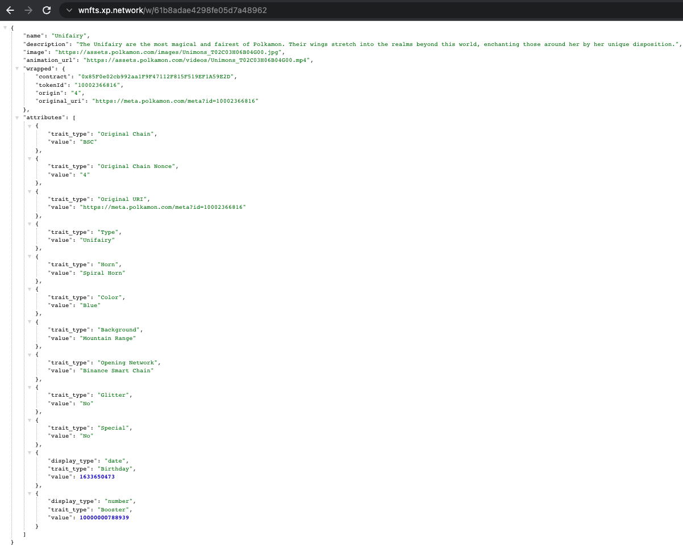Screen dimensions: 683x546
Task: Click the "Type" trait_type text
Action: [x=109, y=232]
